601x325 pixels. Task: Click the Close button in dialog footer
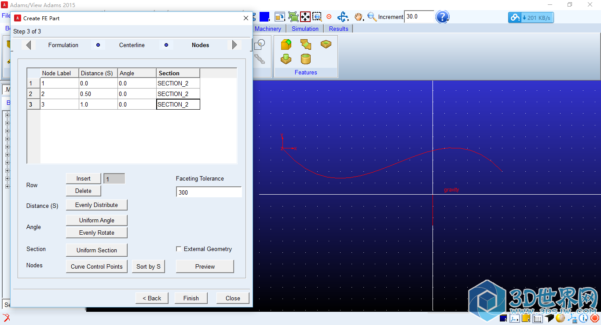[233, 298]
